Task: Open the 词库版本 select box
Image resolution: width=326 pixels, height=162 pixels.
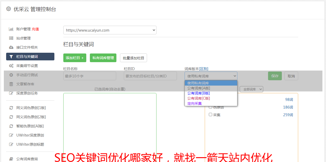Action: (211, 76)
